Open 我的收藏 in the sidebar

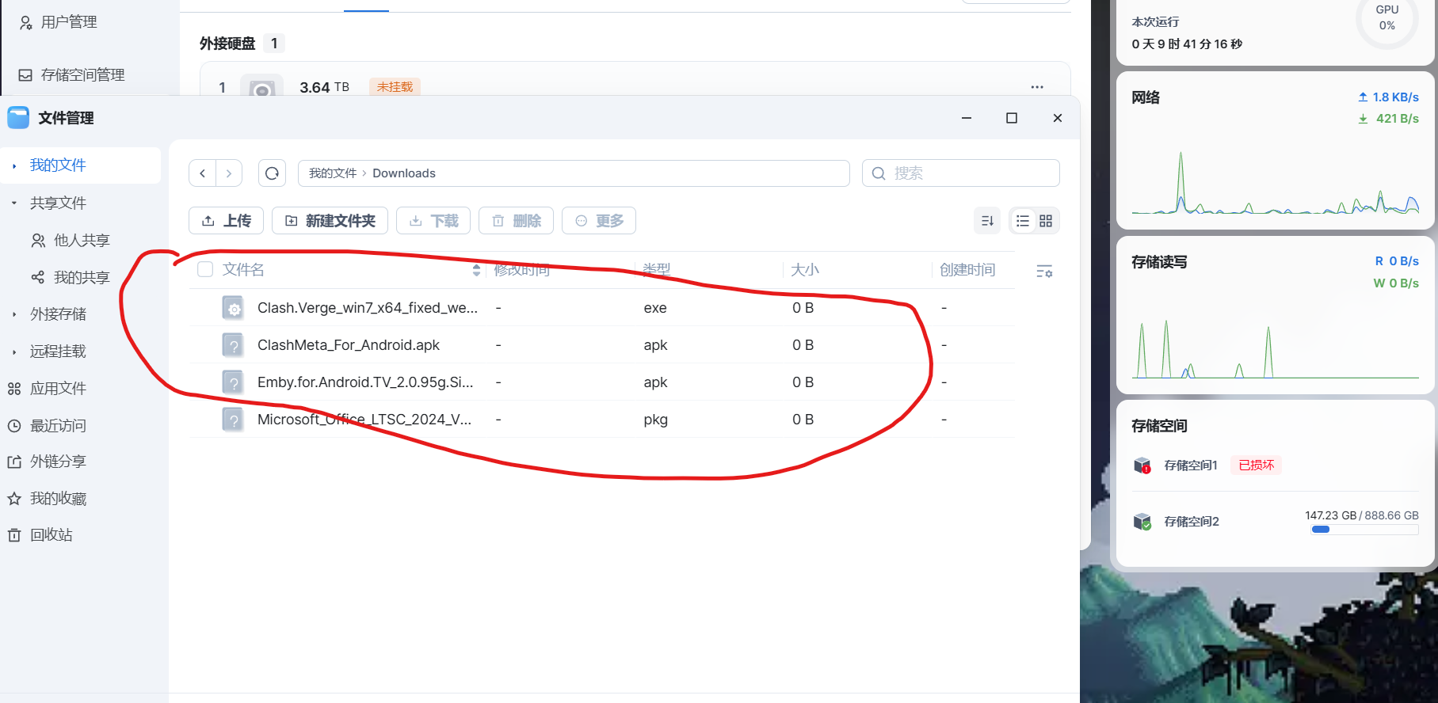(x=47, y=499)
